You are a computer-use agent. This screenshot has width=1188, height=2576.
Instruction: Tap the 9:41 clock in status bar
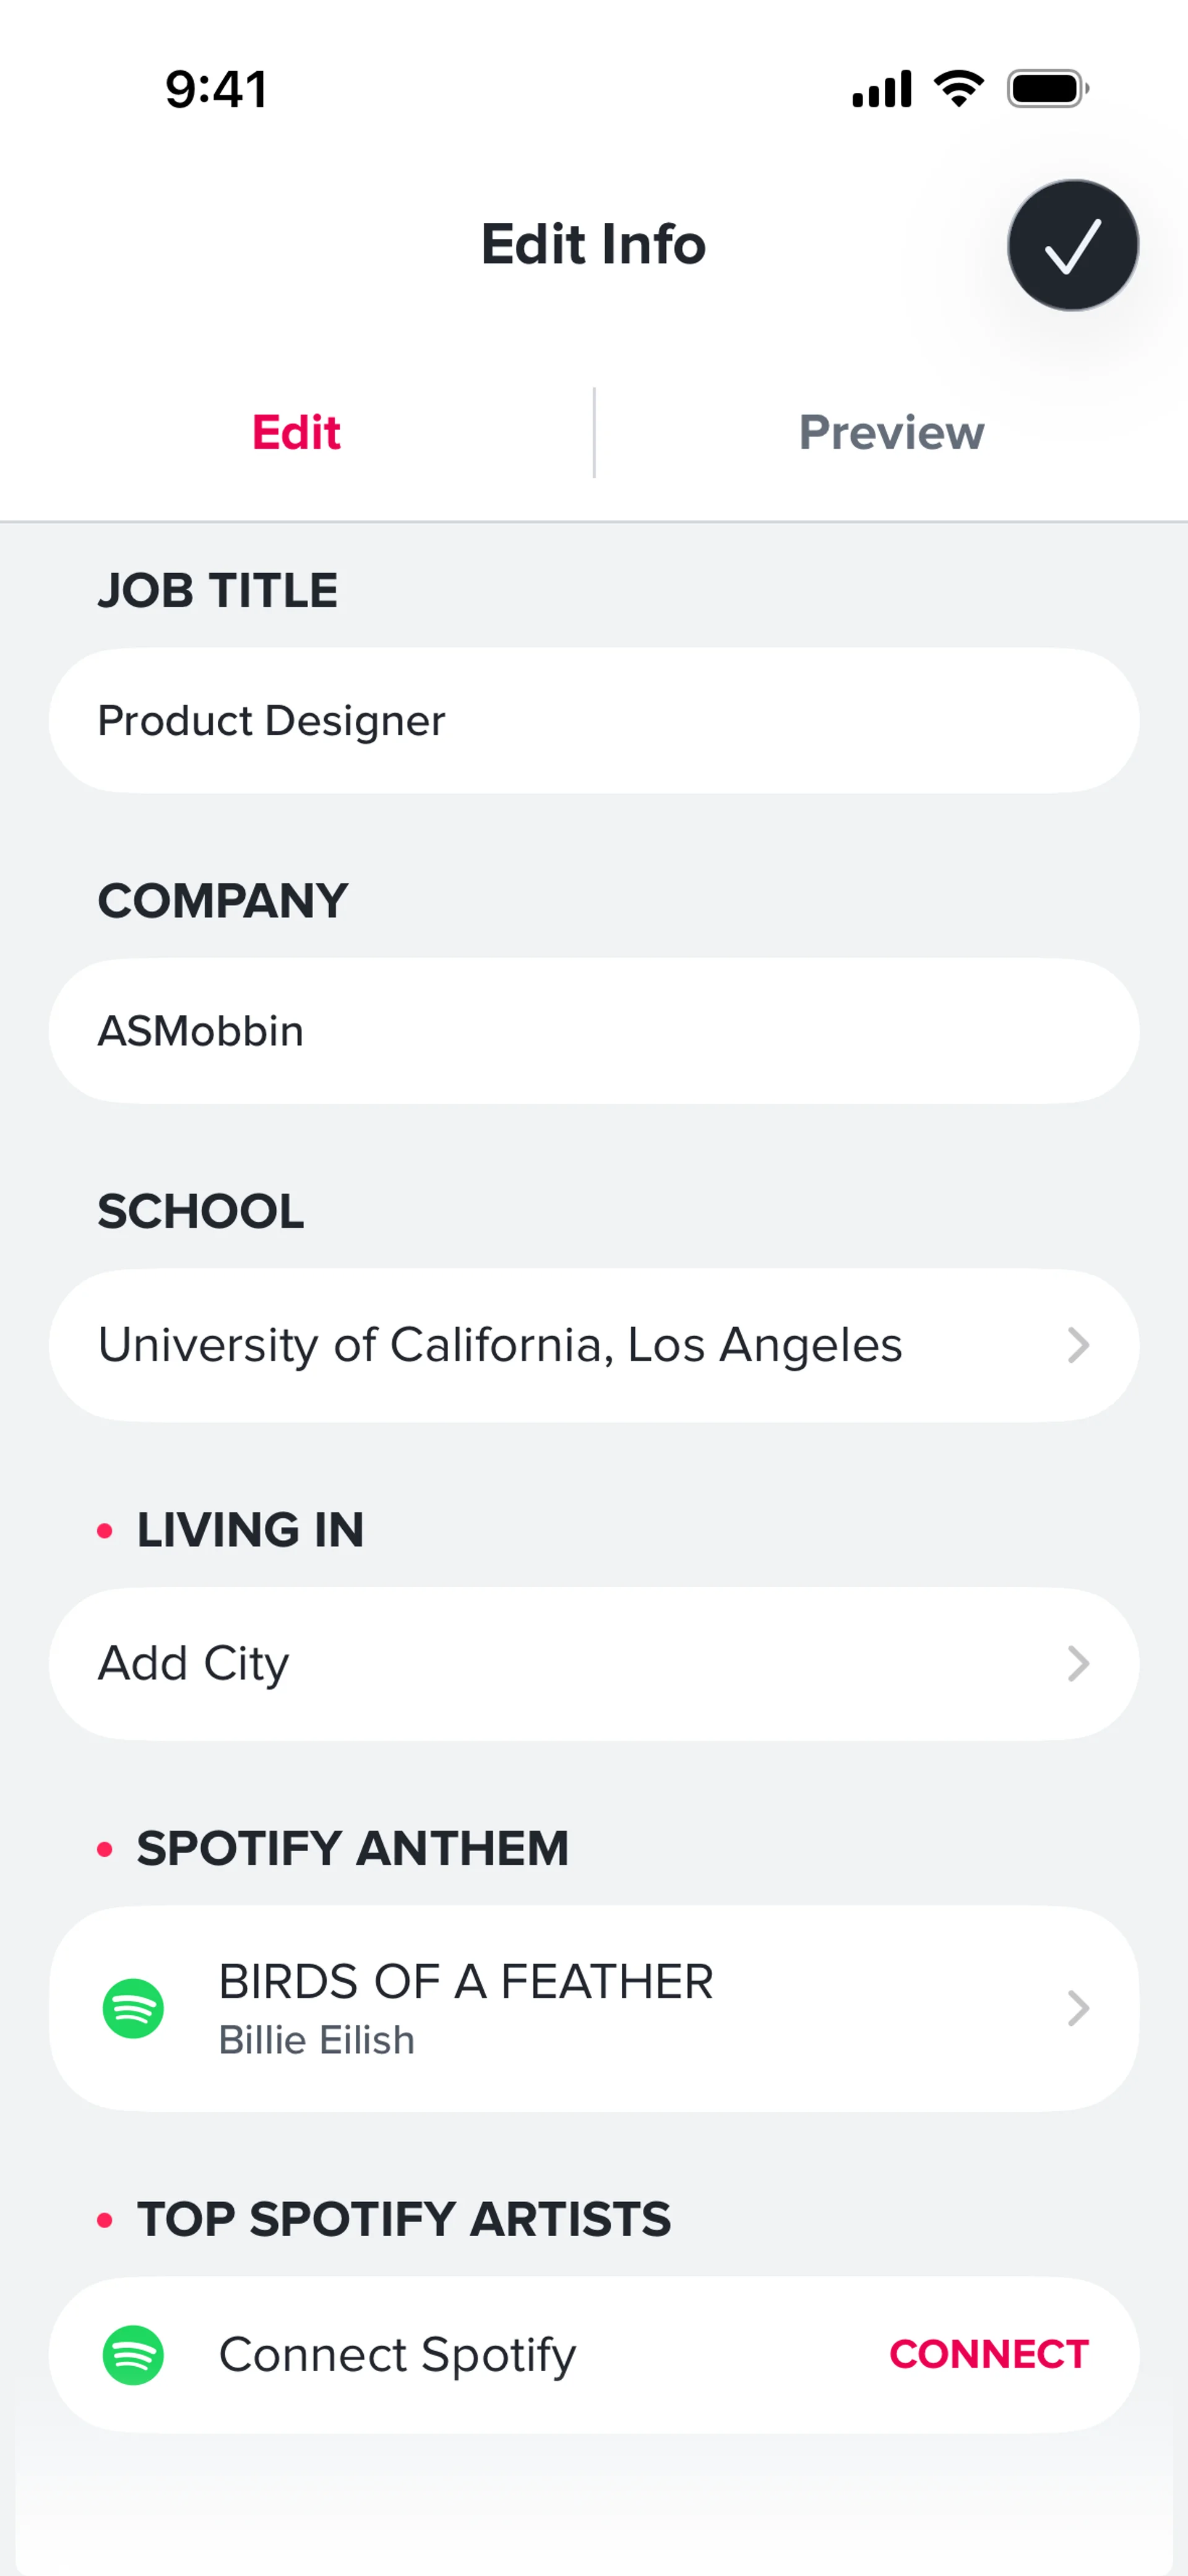point(216,89)
